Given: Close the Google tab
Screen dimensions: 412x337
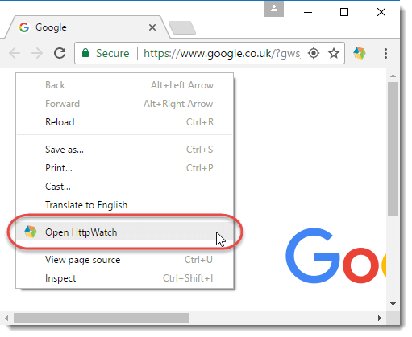Looking at the screenshot, I should pos(152,27).
